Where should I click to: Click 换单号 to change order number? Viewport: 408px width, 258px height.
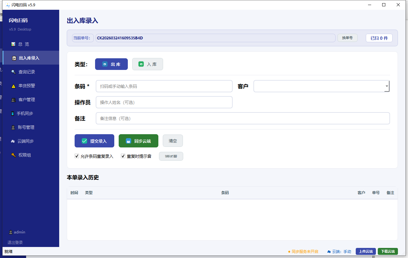pyautogui.click(x=347, y=38)
